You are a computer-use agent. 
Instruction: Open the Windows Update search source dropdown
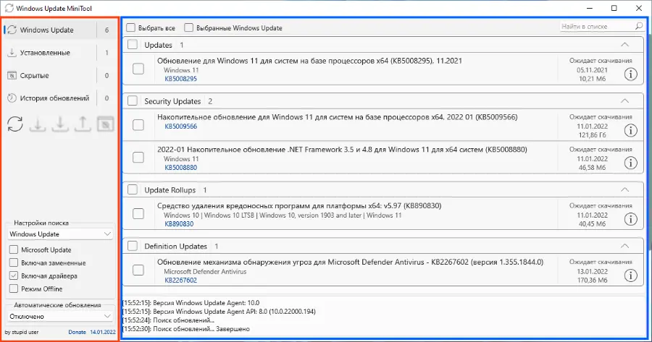pyautogui.click(x=60, y=234)
